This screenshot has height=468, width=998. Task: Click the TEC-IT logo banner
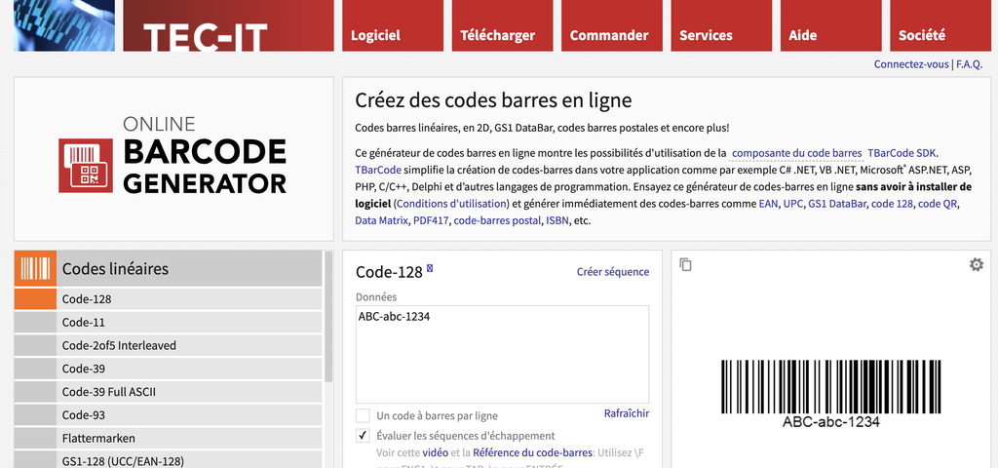point(228,25)
